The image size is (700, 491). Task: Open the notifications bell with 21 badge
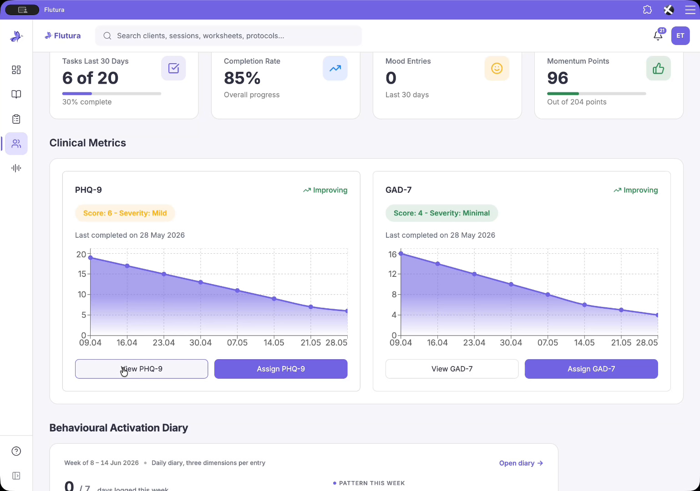point(658,35)
